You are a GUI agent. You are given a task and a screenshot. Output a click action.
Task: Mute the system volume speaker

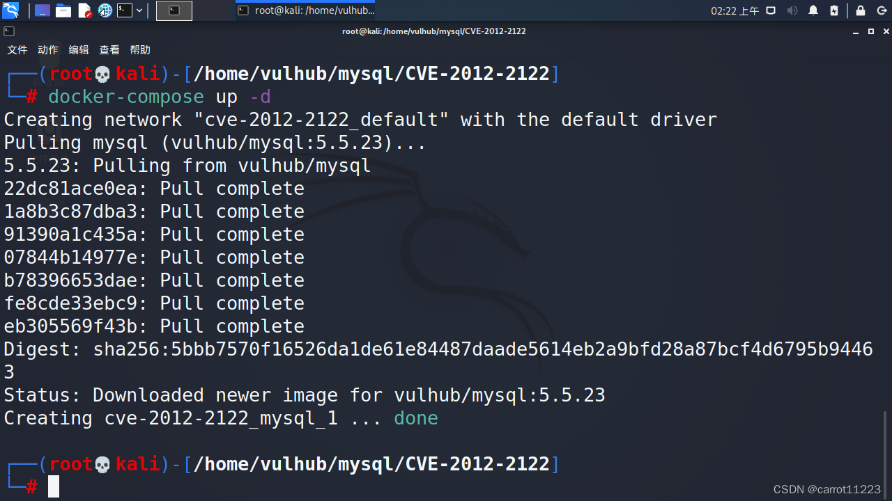tap(792, 10)
